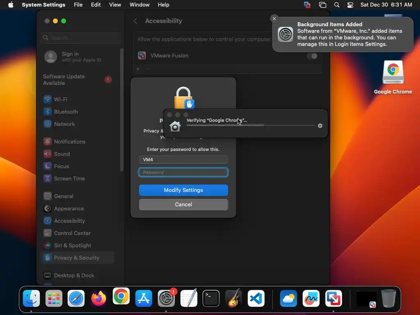This screenshot has height=315, width=420.
Task: Open VMware Fusion from the Dock
Action: click(x=333, y=298)
